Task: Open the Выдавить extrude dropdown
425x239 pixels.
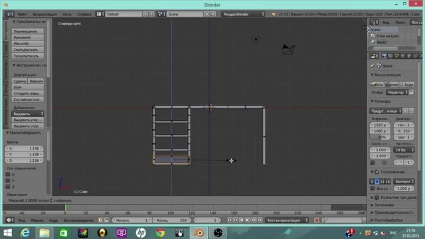Action: [28, 114]
